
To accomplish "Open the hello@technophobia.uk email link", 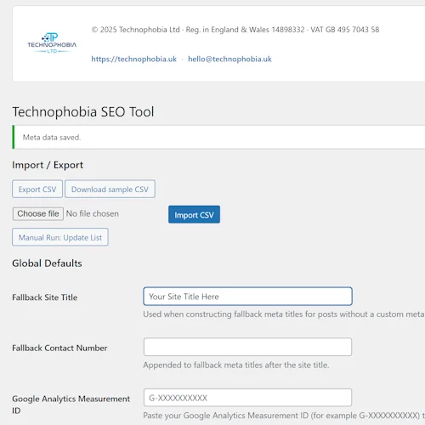I will 229,59.
